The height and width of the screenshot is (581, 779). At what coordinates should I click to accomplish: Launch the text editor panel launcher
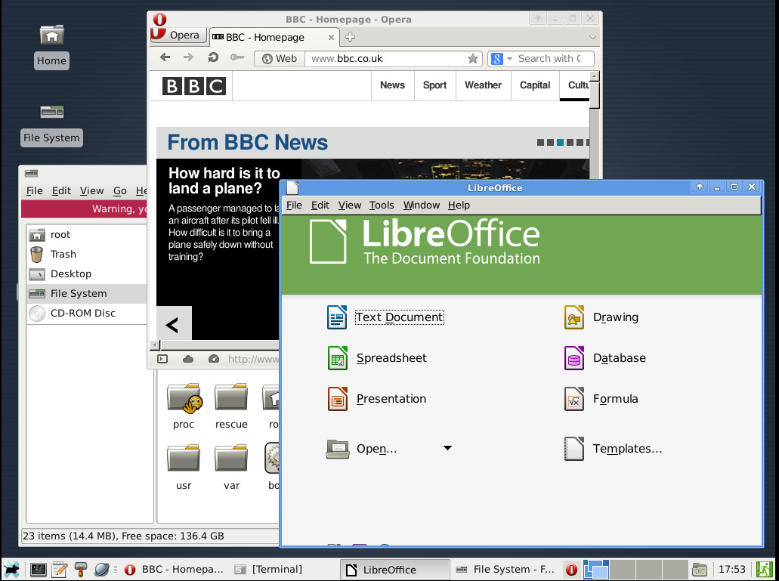[60, 569]
